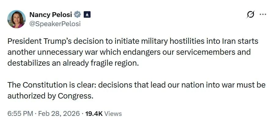Open the @SpeakerPelosi handle link
The image size is (273, 125).
point(55,24)
